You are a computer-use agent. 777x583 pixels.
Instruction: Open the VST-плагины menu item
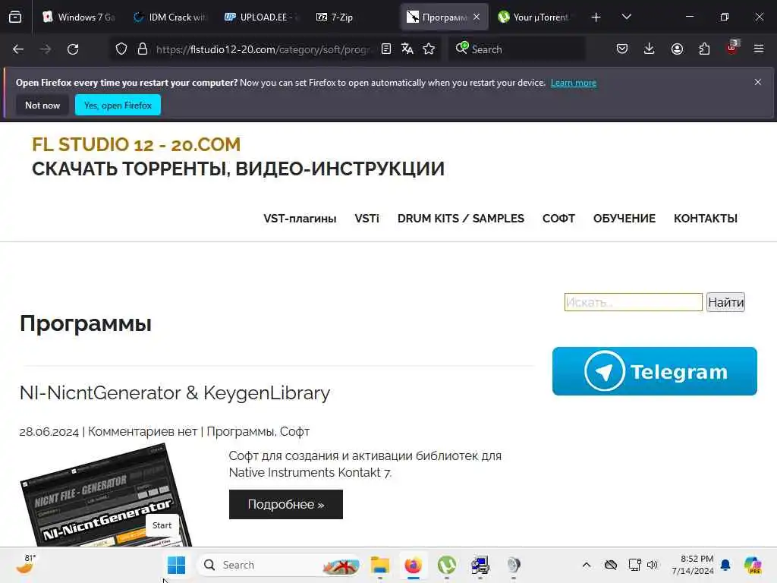(300, 219)
